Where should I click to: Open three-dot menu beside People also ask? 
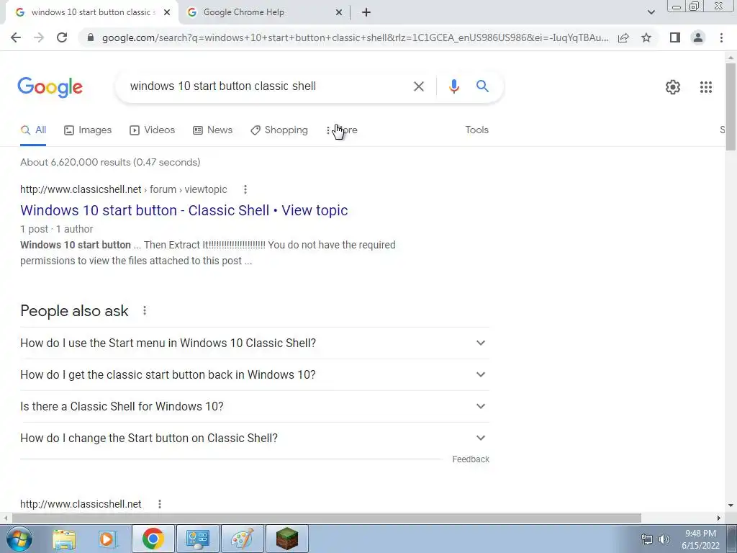click(x=145, y=310)
